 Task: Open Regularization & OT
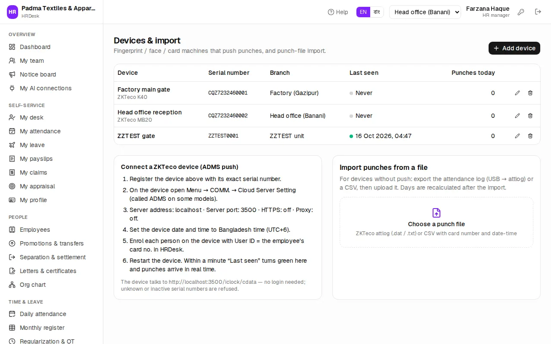pyautogui.click(x=52, y=341)
